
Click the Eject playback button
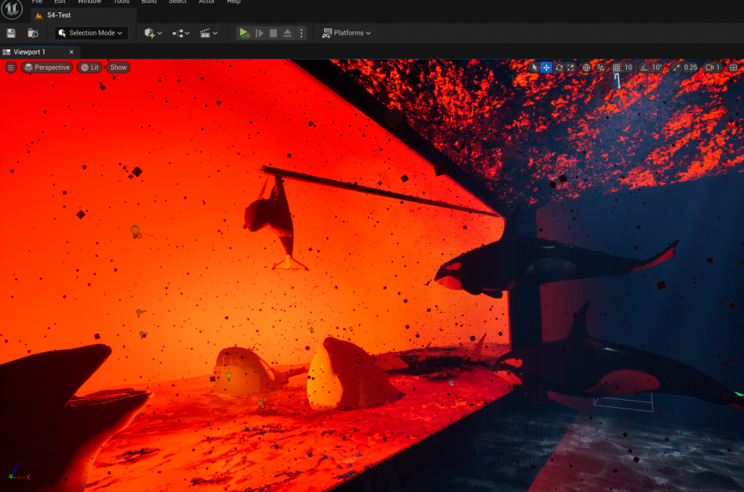pos(288,33)
